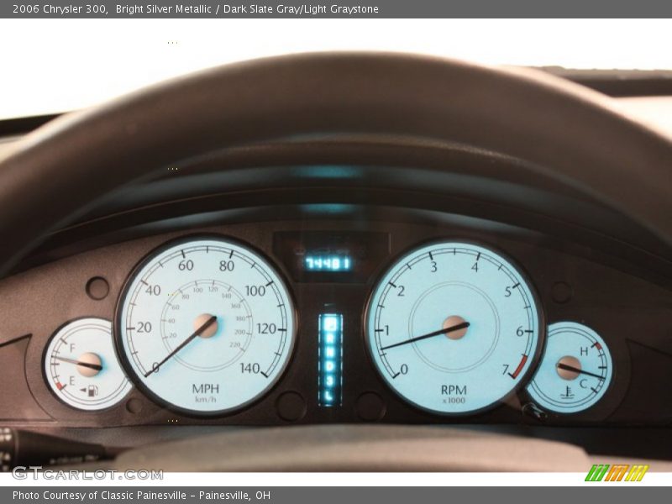
Task: Click the red zone marker on tachometer
Action: tap(519, 365)
